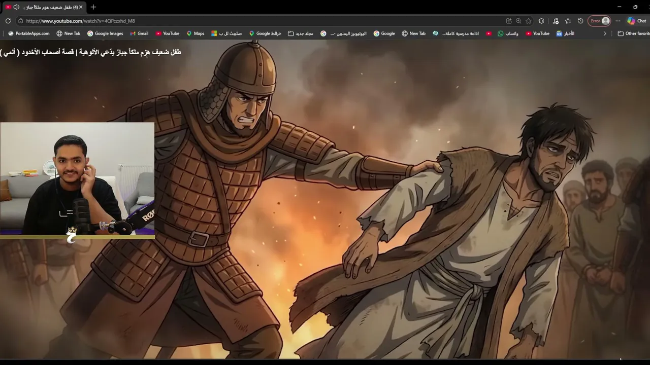Open Settings and more ellipsis menu
The height and width of the screenshot is (365, 650).
[x=618, y=21]
